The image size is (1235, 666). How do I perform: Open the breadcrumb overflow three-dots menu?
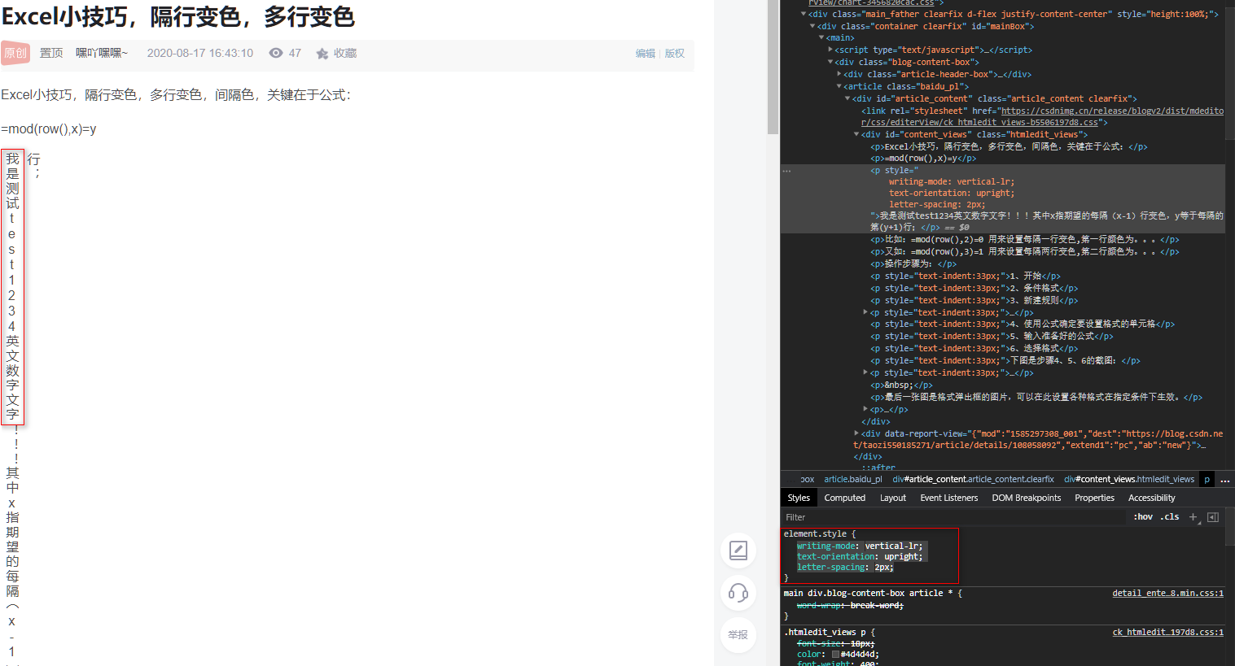click(x=1225, y=480)
